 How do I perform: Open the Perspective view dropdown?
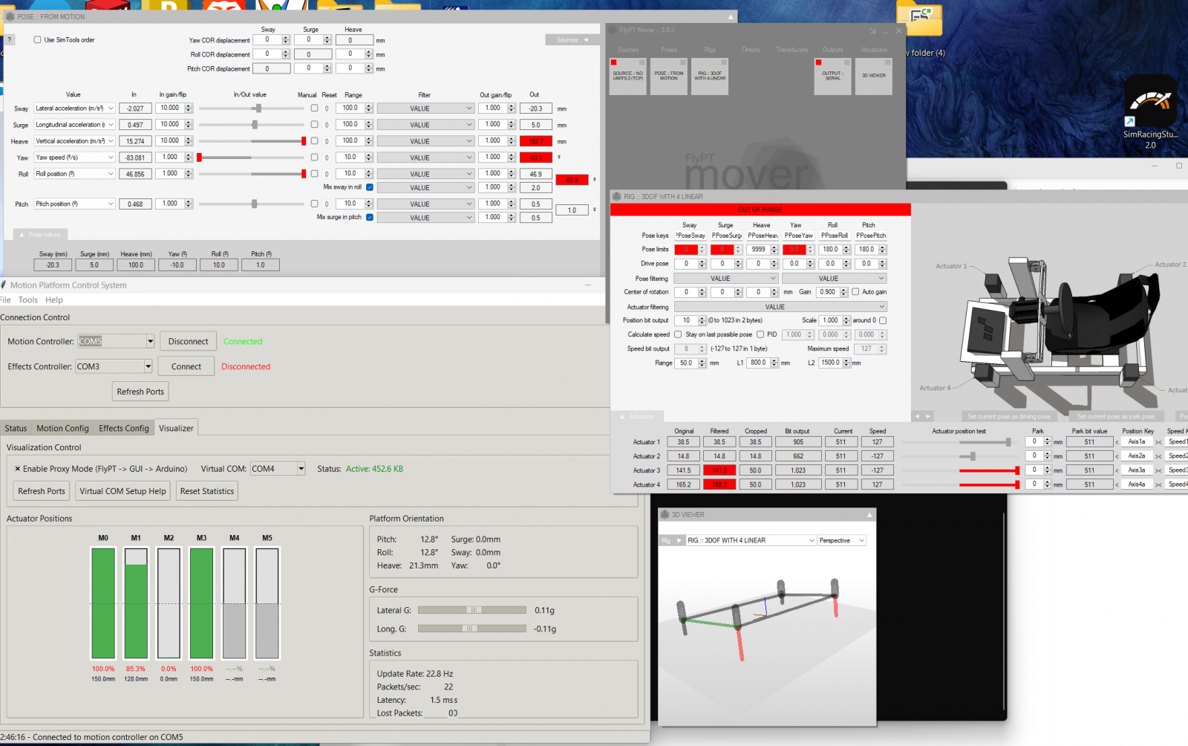pyautogui.click(x=842, y=541)
